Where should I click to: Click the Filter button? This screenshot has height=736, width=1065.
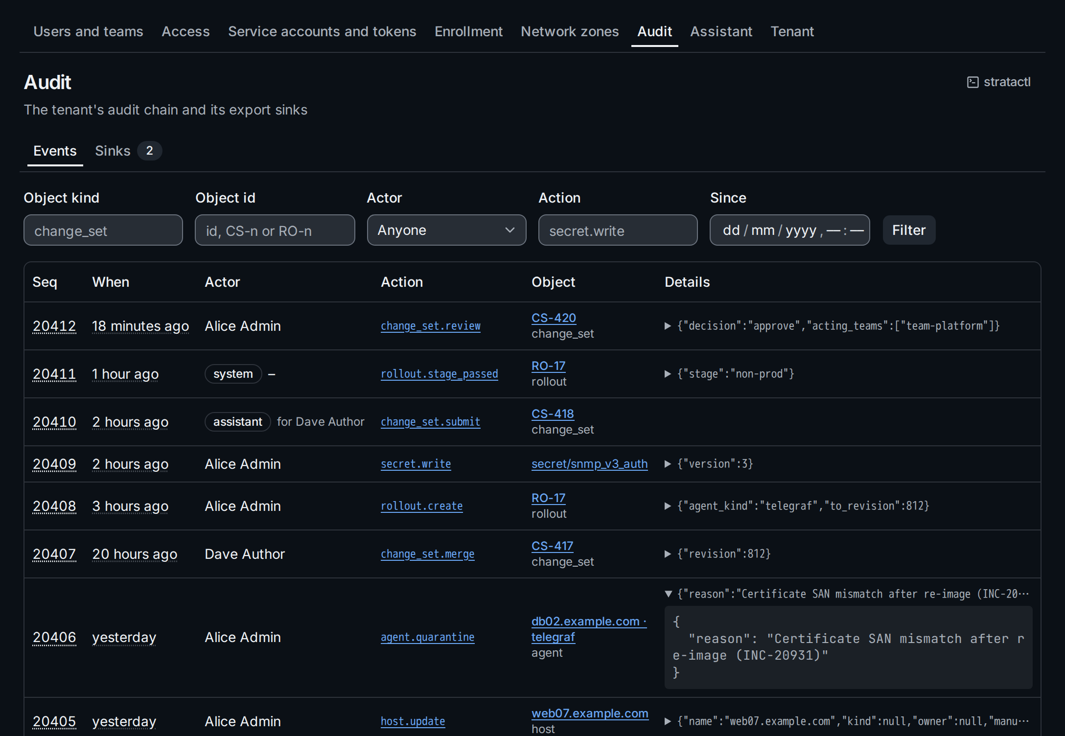[909, 230]
